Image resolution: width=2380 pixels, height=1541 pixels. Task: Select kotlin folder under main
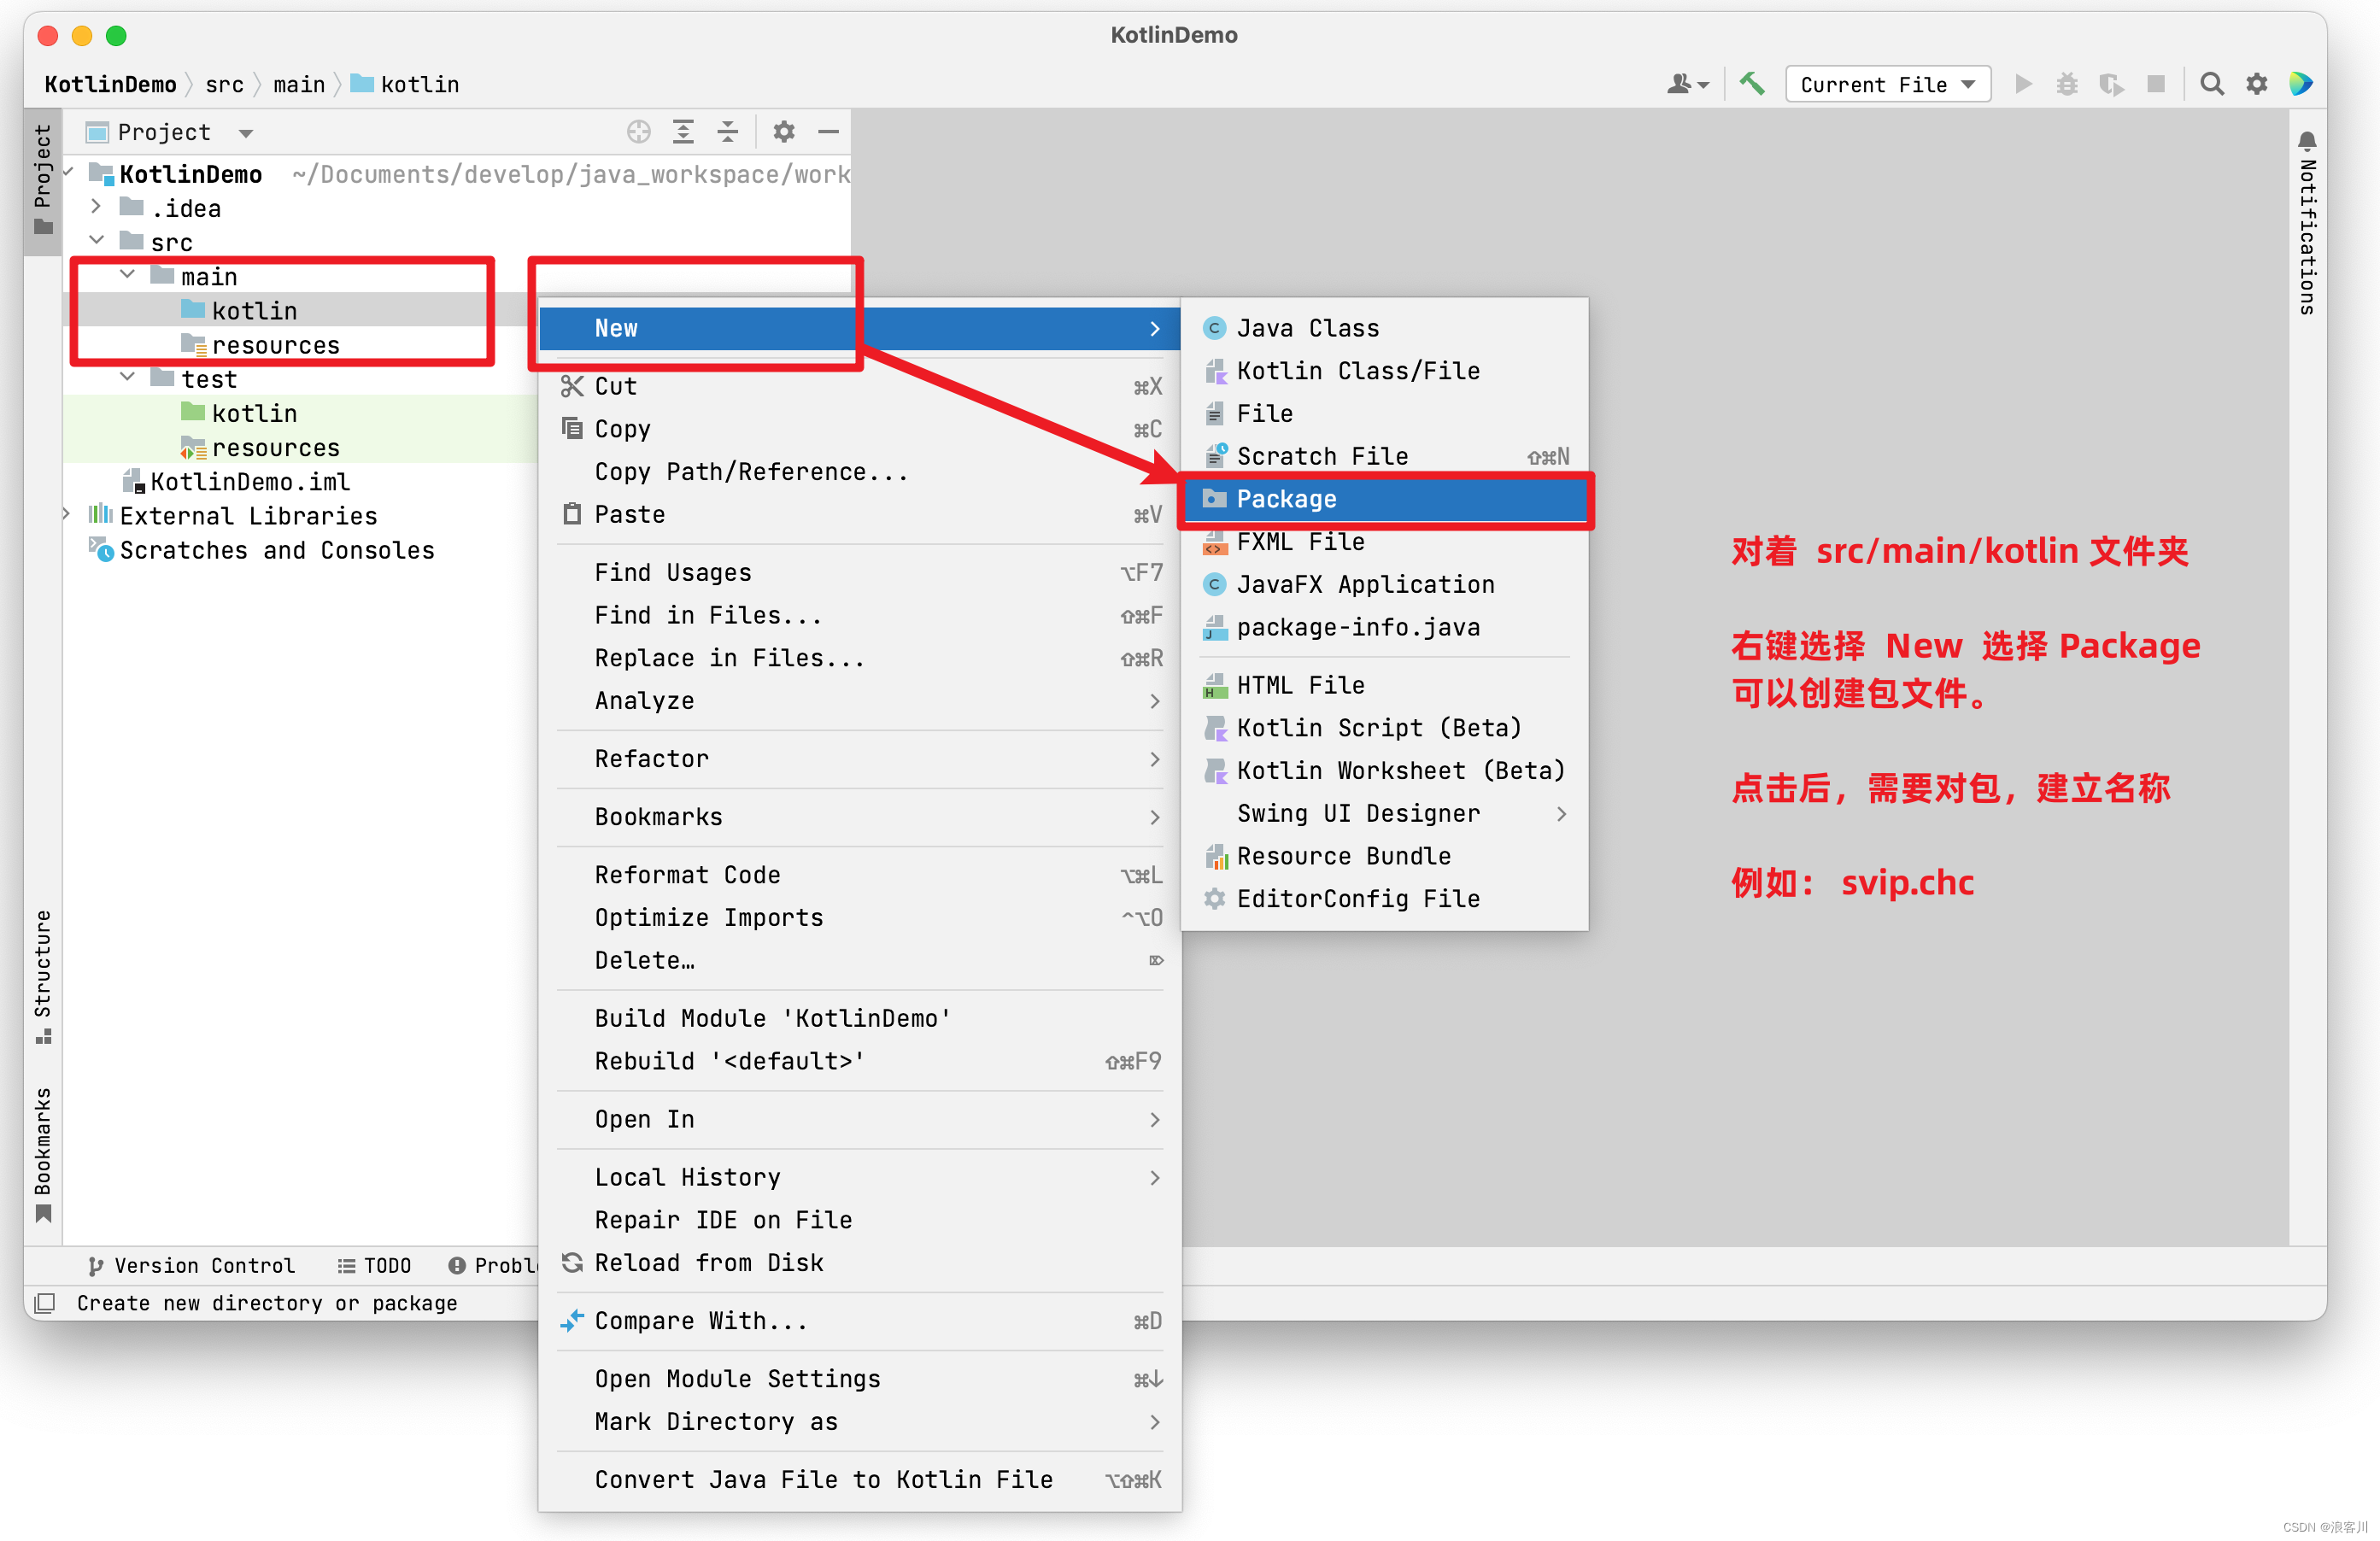pos(240,310)
